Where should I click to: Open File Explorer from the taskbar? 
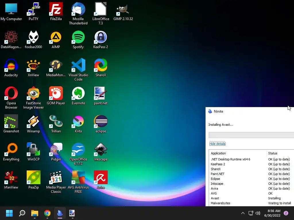pyautogui.click(x=35, y=213)
